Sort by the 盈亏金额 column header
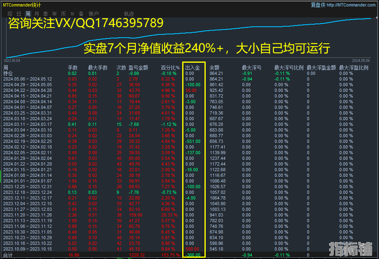The image size is (379, 259). click(138, 68)
